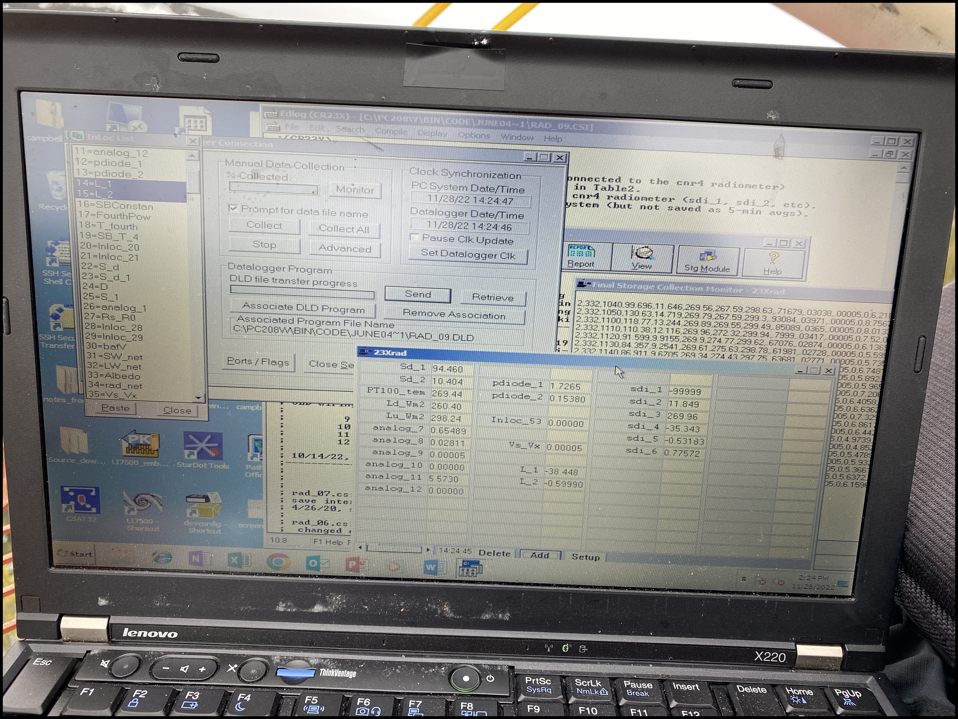958x719 pixels.
Task: Open the LI7500 Shortcut desktop icon
Action: pyautogui.click(x=143, y=511)
